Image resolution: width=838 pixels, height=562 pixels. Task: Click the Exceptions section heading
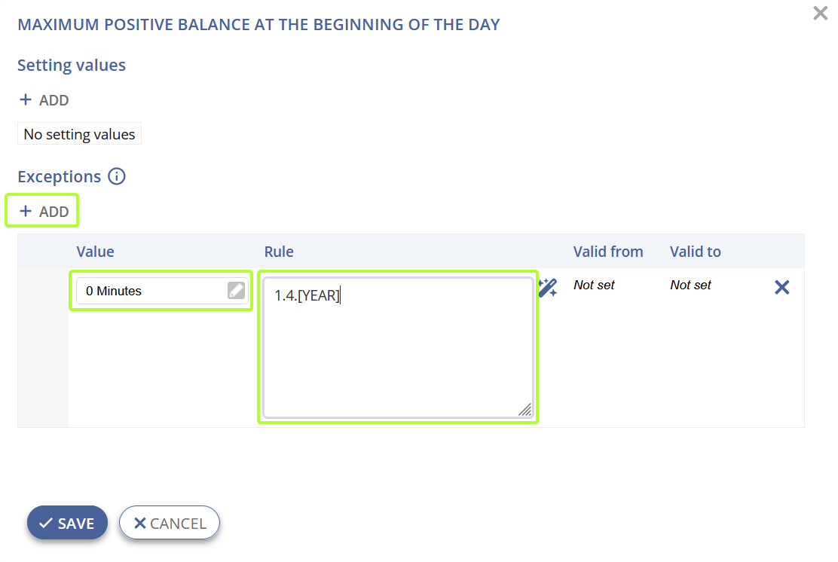[x=60, y=176]
